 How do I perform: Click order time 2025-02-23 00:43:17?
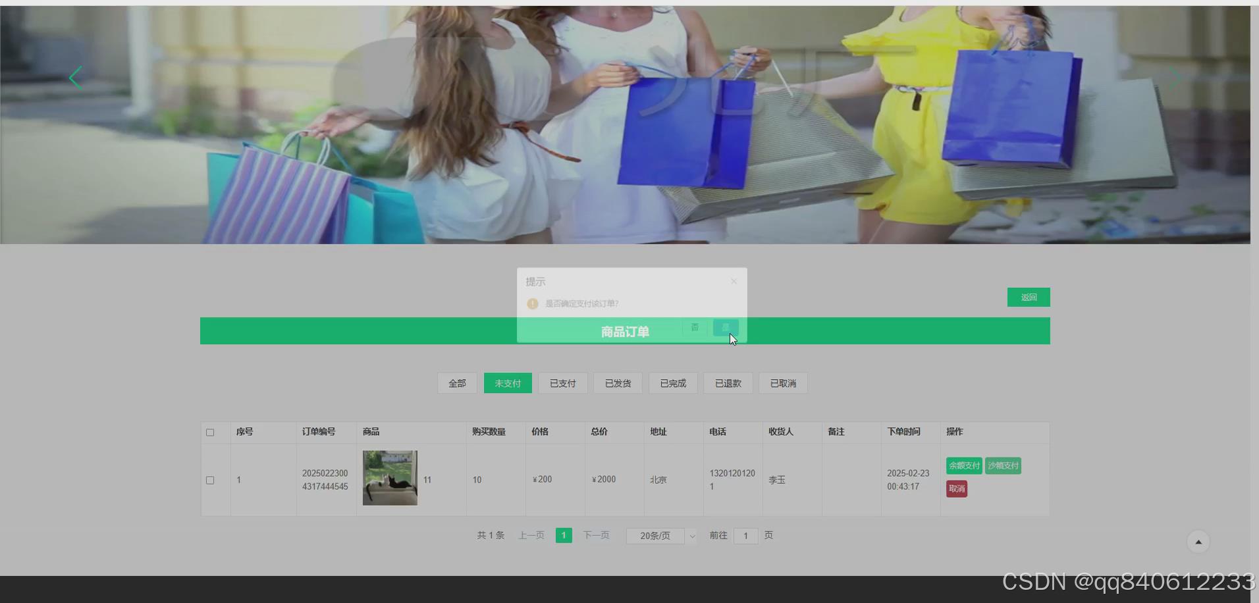click(x=908, y=480)
